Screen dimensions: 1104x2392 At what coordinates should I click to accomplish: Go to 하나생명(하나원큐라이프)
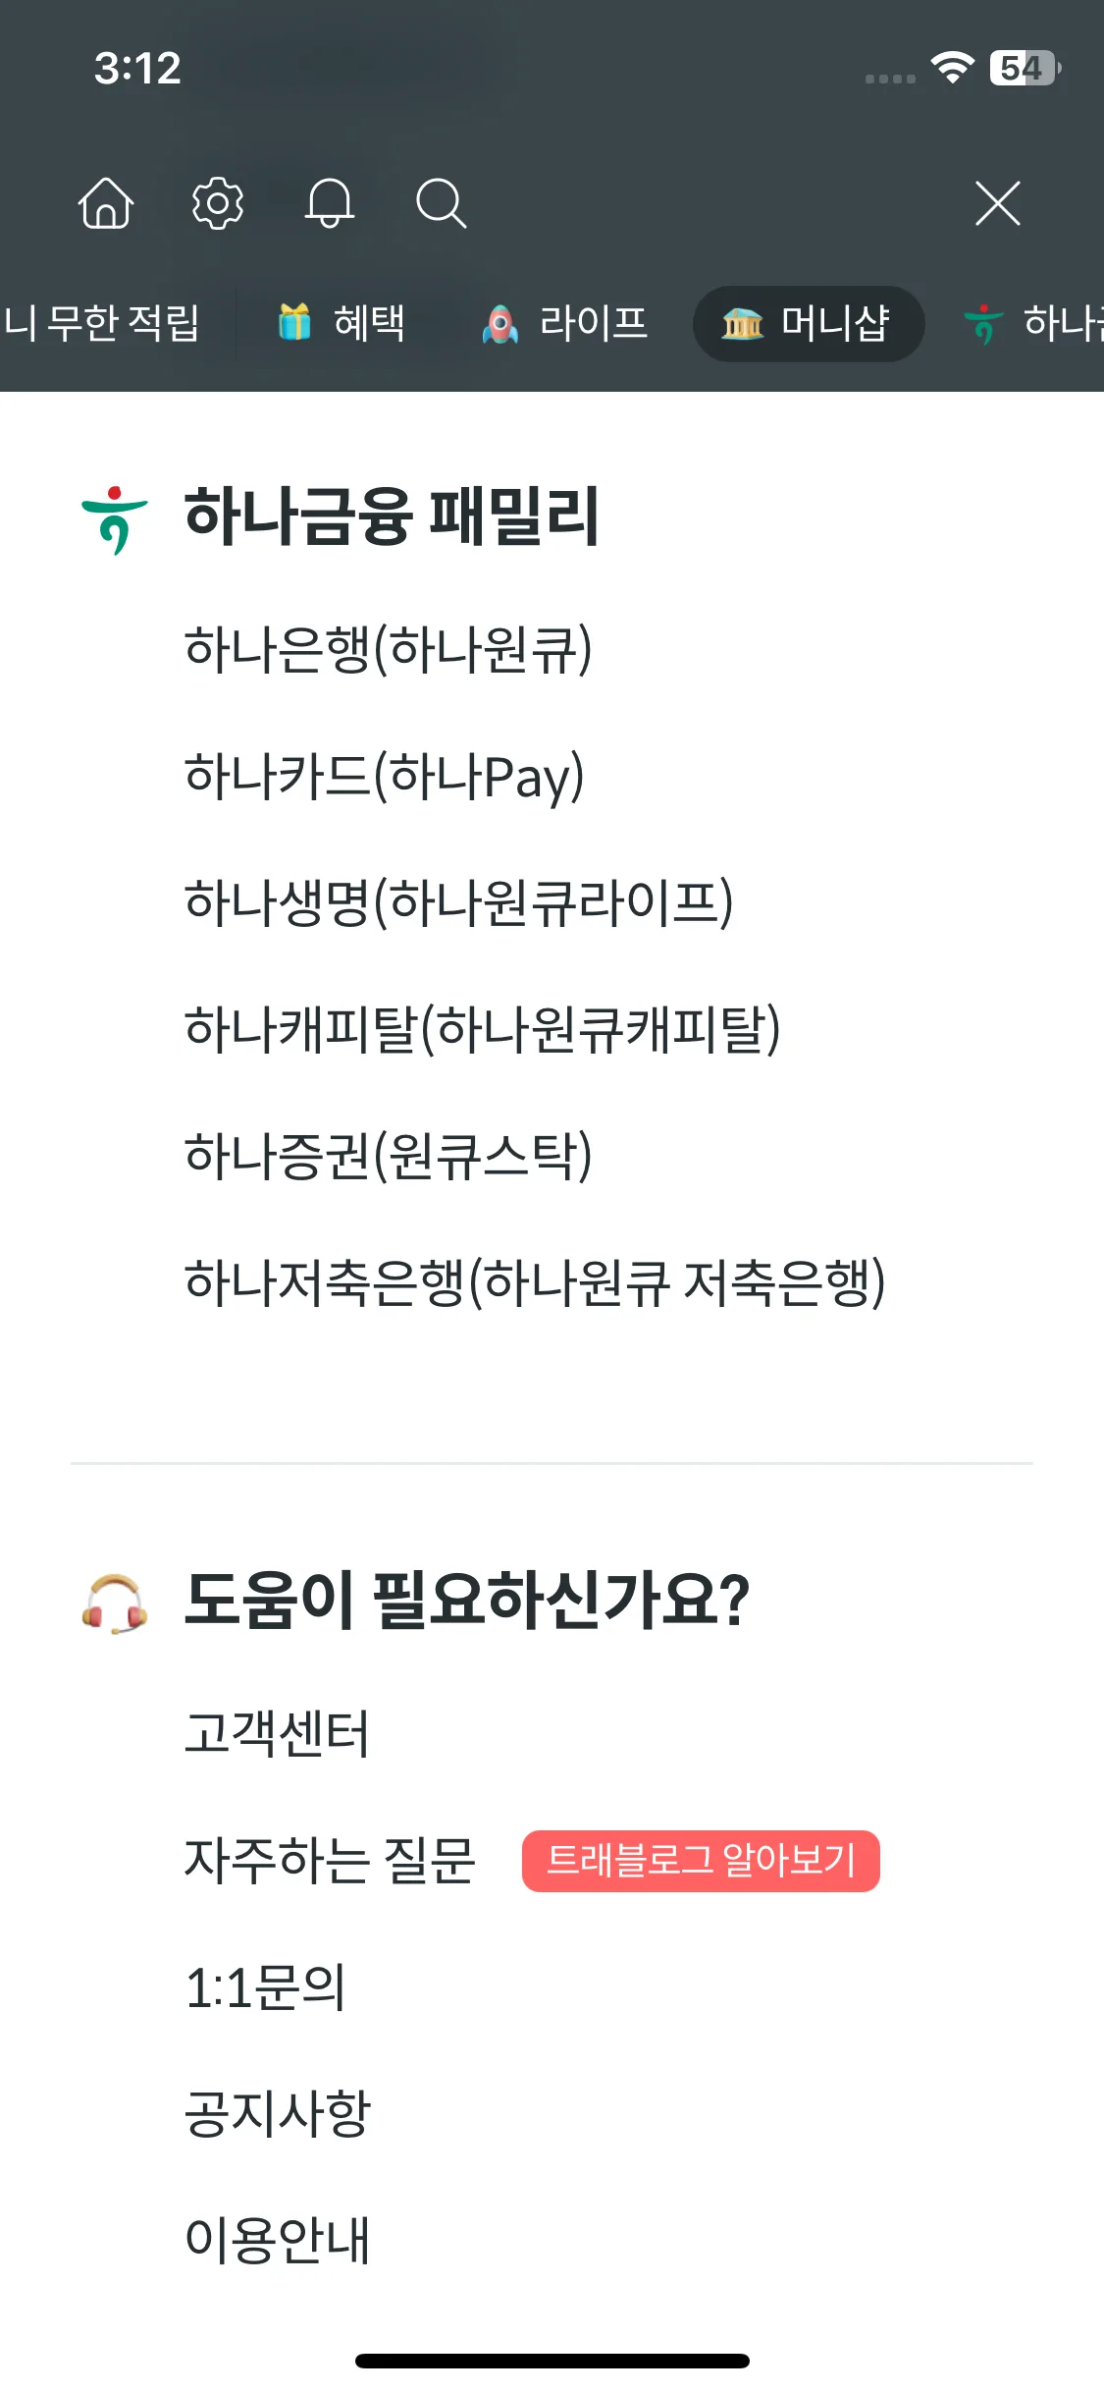pos(459,902)
